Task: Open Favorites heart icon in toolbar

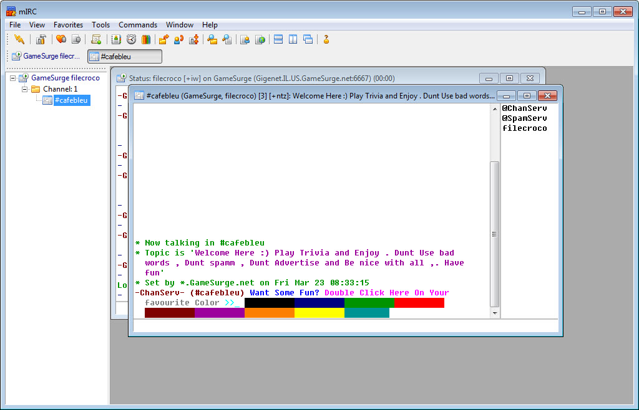Action: [x=61, y=40]
